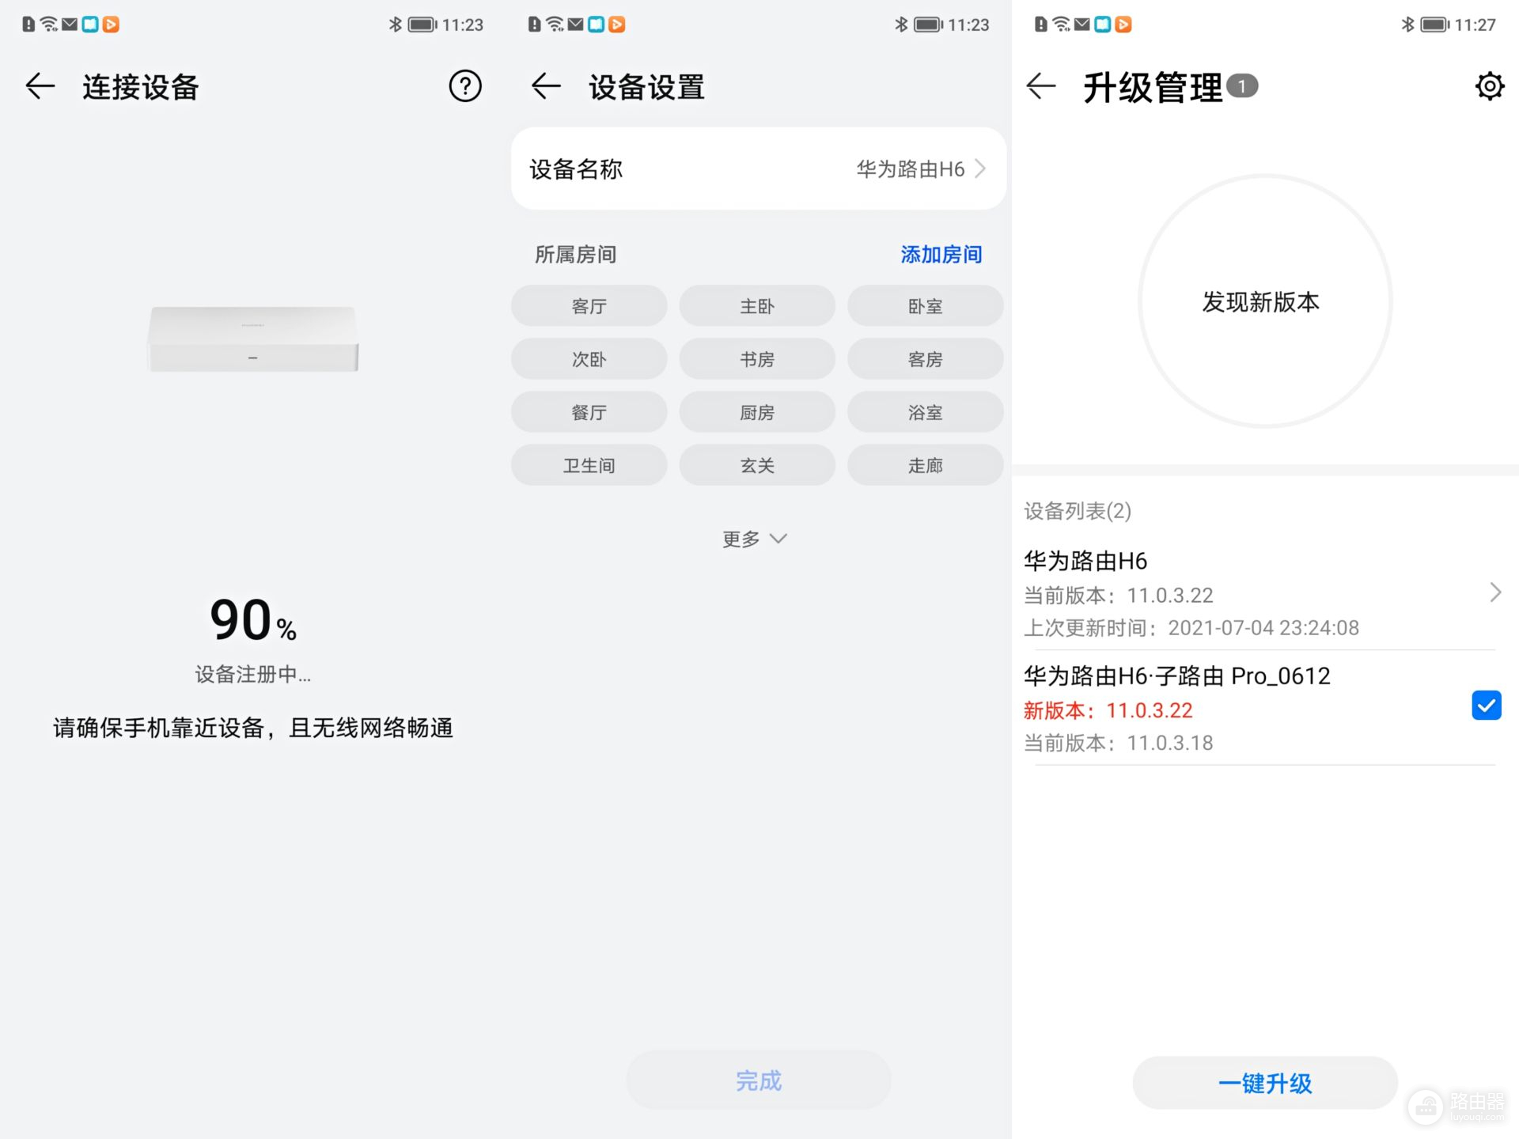Tap the 完成 button
This screenshot has width=1519, height=1139.
[x=759, y=1080]
